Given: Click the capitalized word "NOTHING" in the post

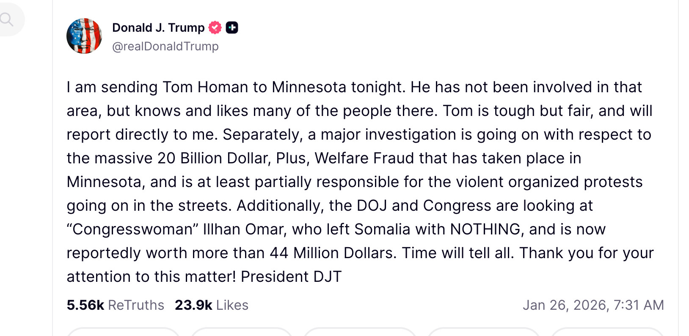Looking at the screenshot, I should (x=485, y=229).
